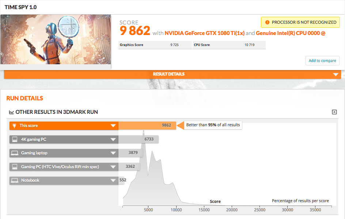The height and width of the screenshot is (219, 345).
Task: Click the 4K gaming PC monitor icon
Action: [x=15, y=139]
